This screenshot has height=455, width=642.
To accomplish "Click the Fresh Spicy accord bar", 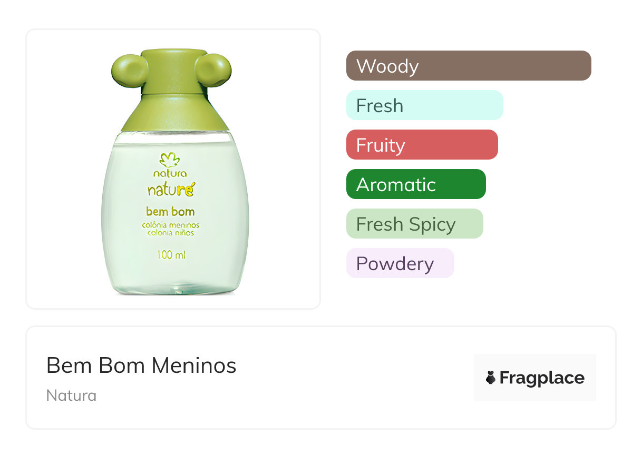I will point(414,224).
